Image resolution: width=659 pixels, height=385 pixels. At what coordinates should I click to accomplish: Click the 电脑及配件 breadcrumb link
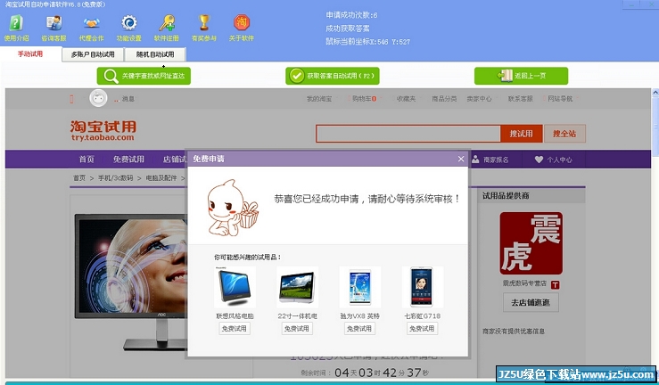coord(161,178)
